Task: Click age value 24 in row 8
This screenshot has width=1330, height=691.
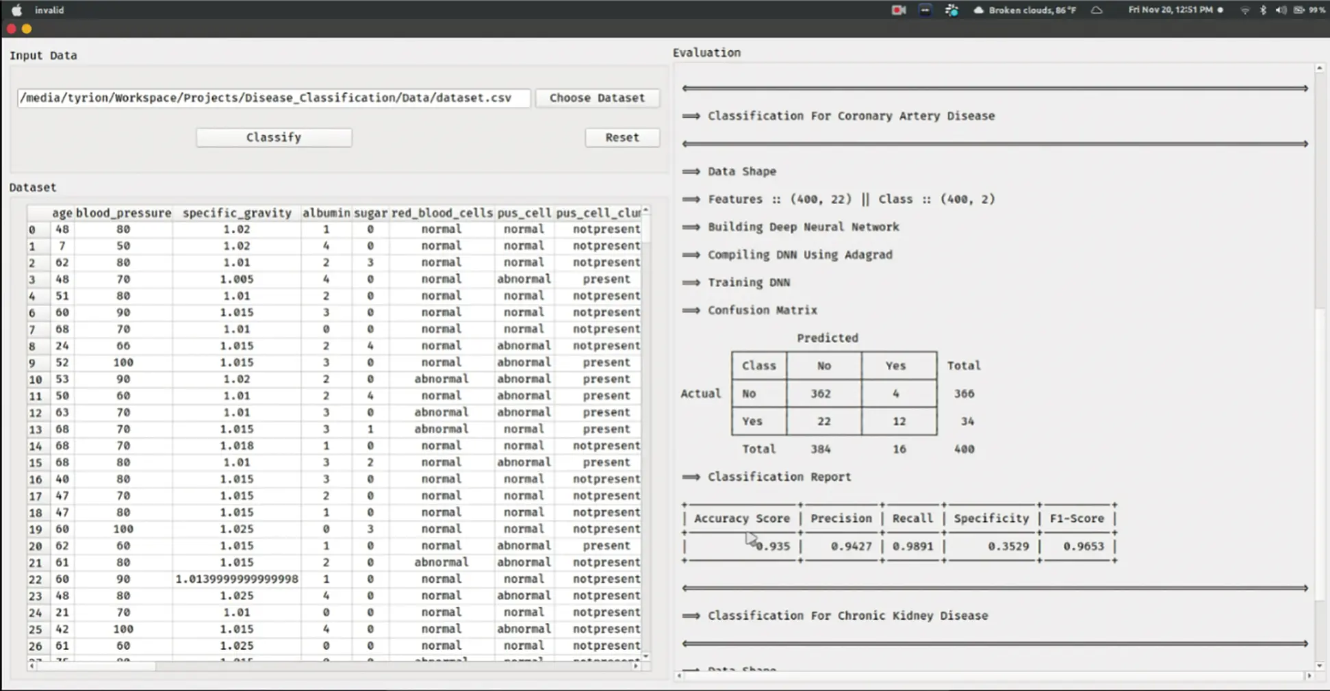Action: [x=62, y=346]
